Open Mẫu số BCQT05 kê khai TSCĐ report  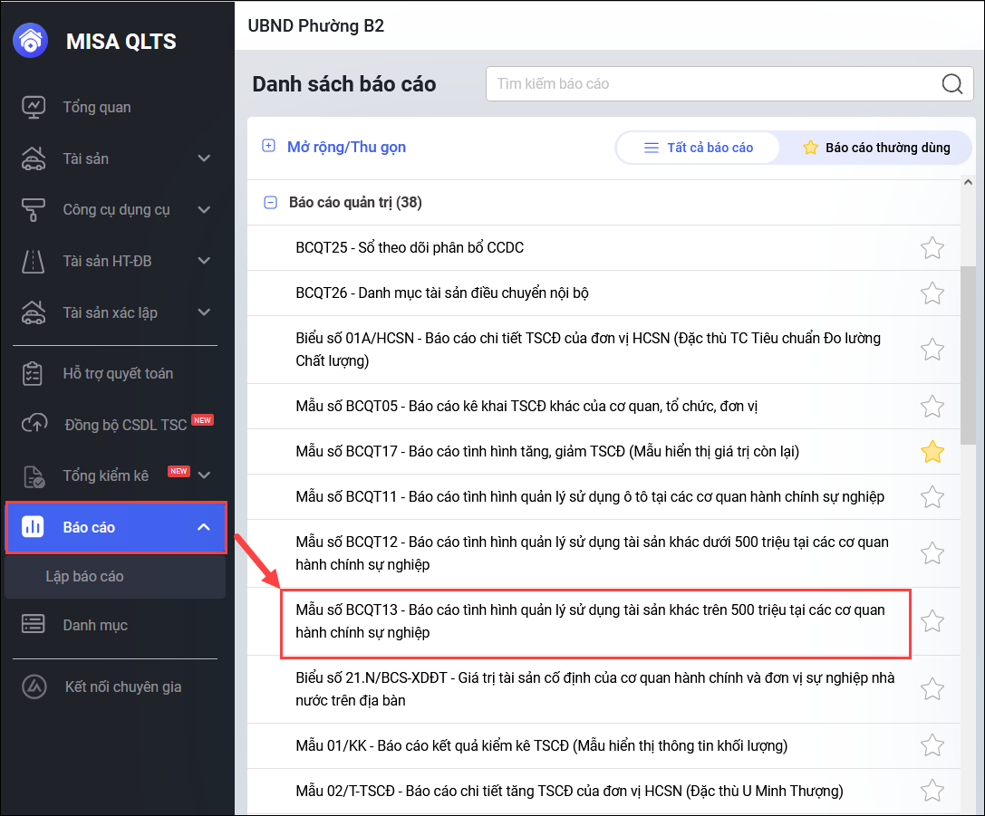coord(526,406)
